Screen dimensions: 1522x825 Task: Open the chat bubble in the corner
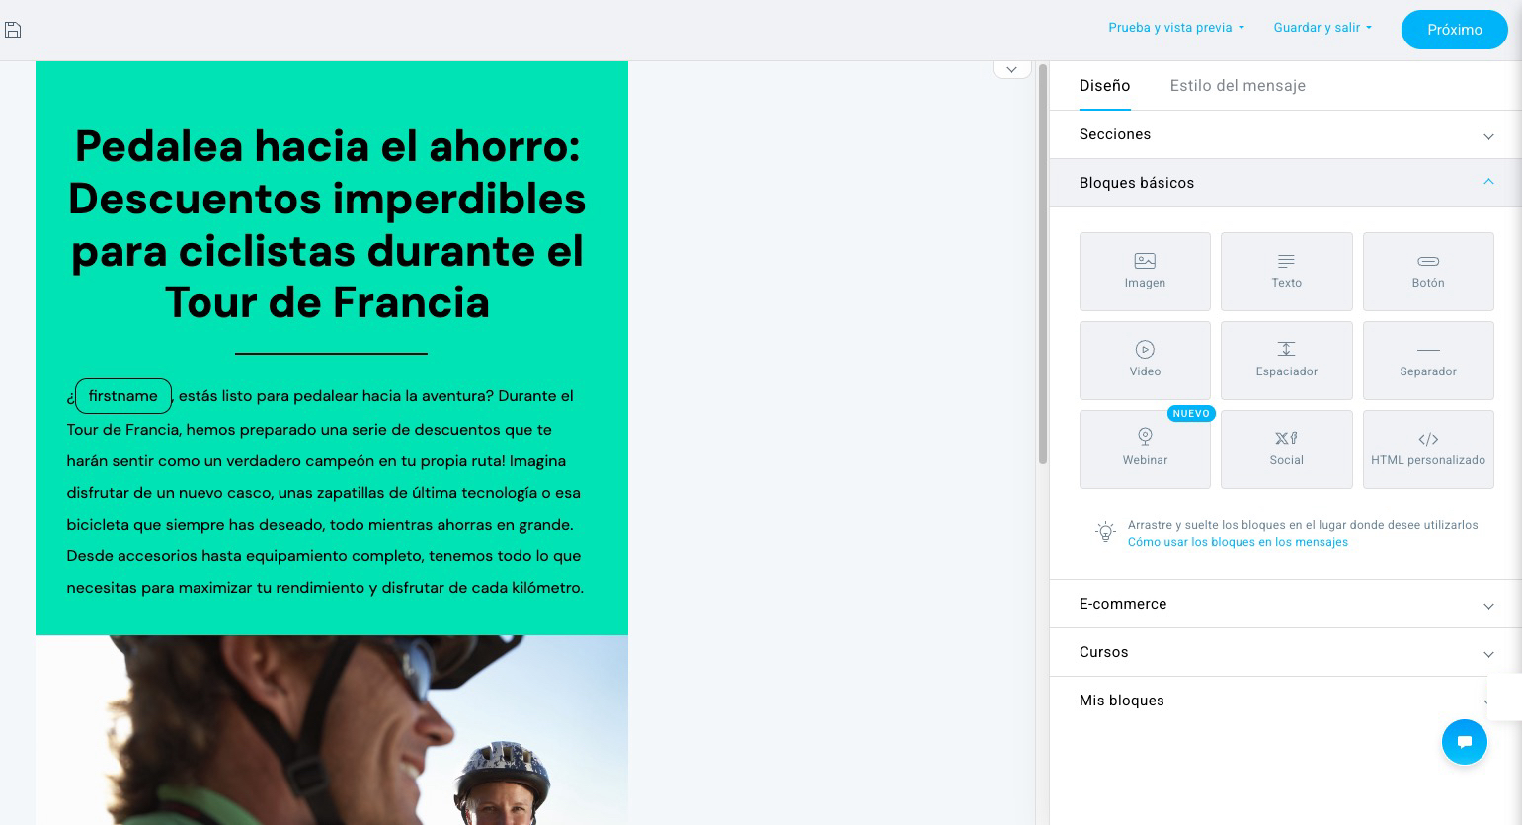point(1465,741)
